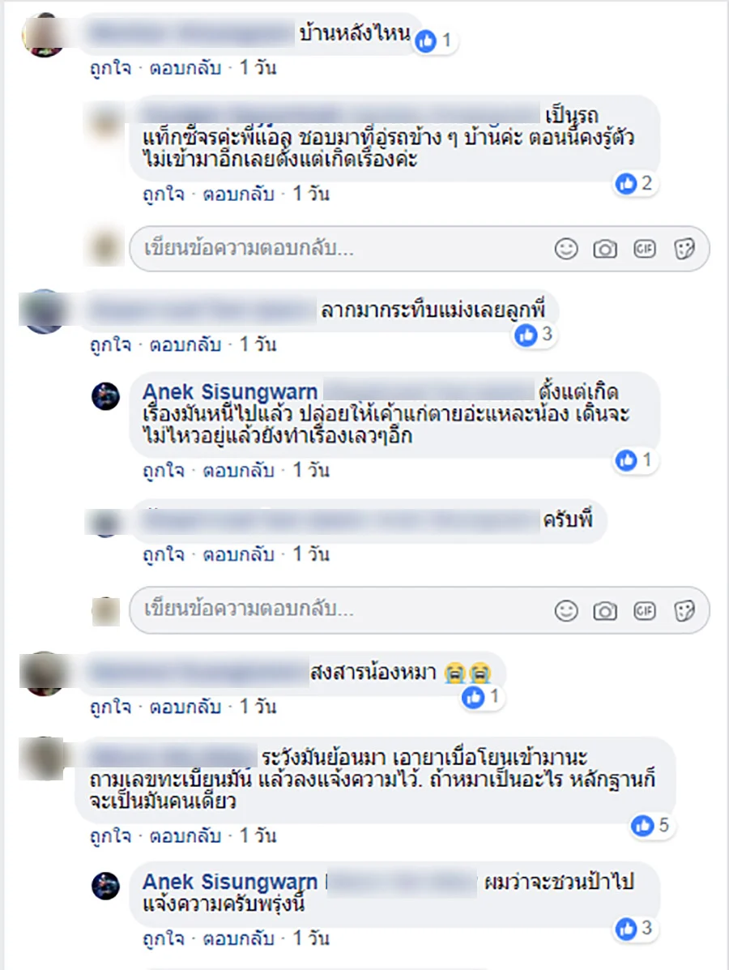Click in the second 'เขียนข้อความตอบกลับ' reply field

click(x=420, y=610)
